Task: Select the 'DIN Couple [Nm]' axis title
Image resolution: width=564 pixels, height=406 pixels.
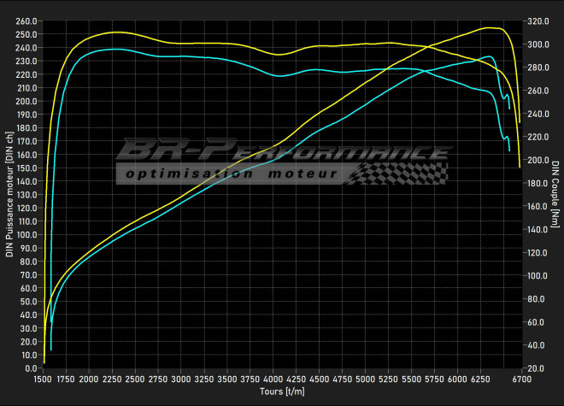Action: (555, 195)
